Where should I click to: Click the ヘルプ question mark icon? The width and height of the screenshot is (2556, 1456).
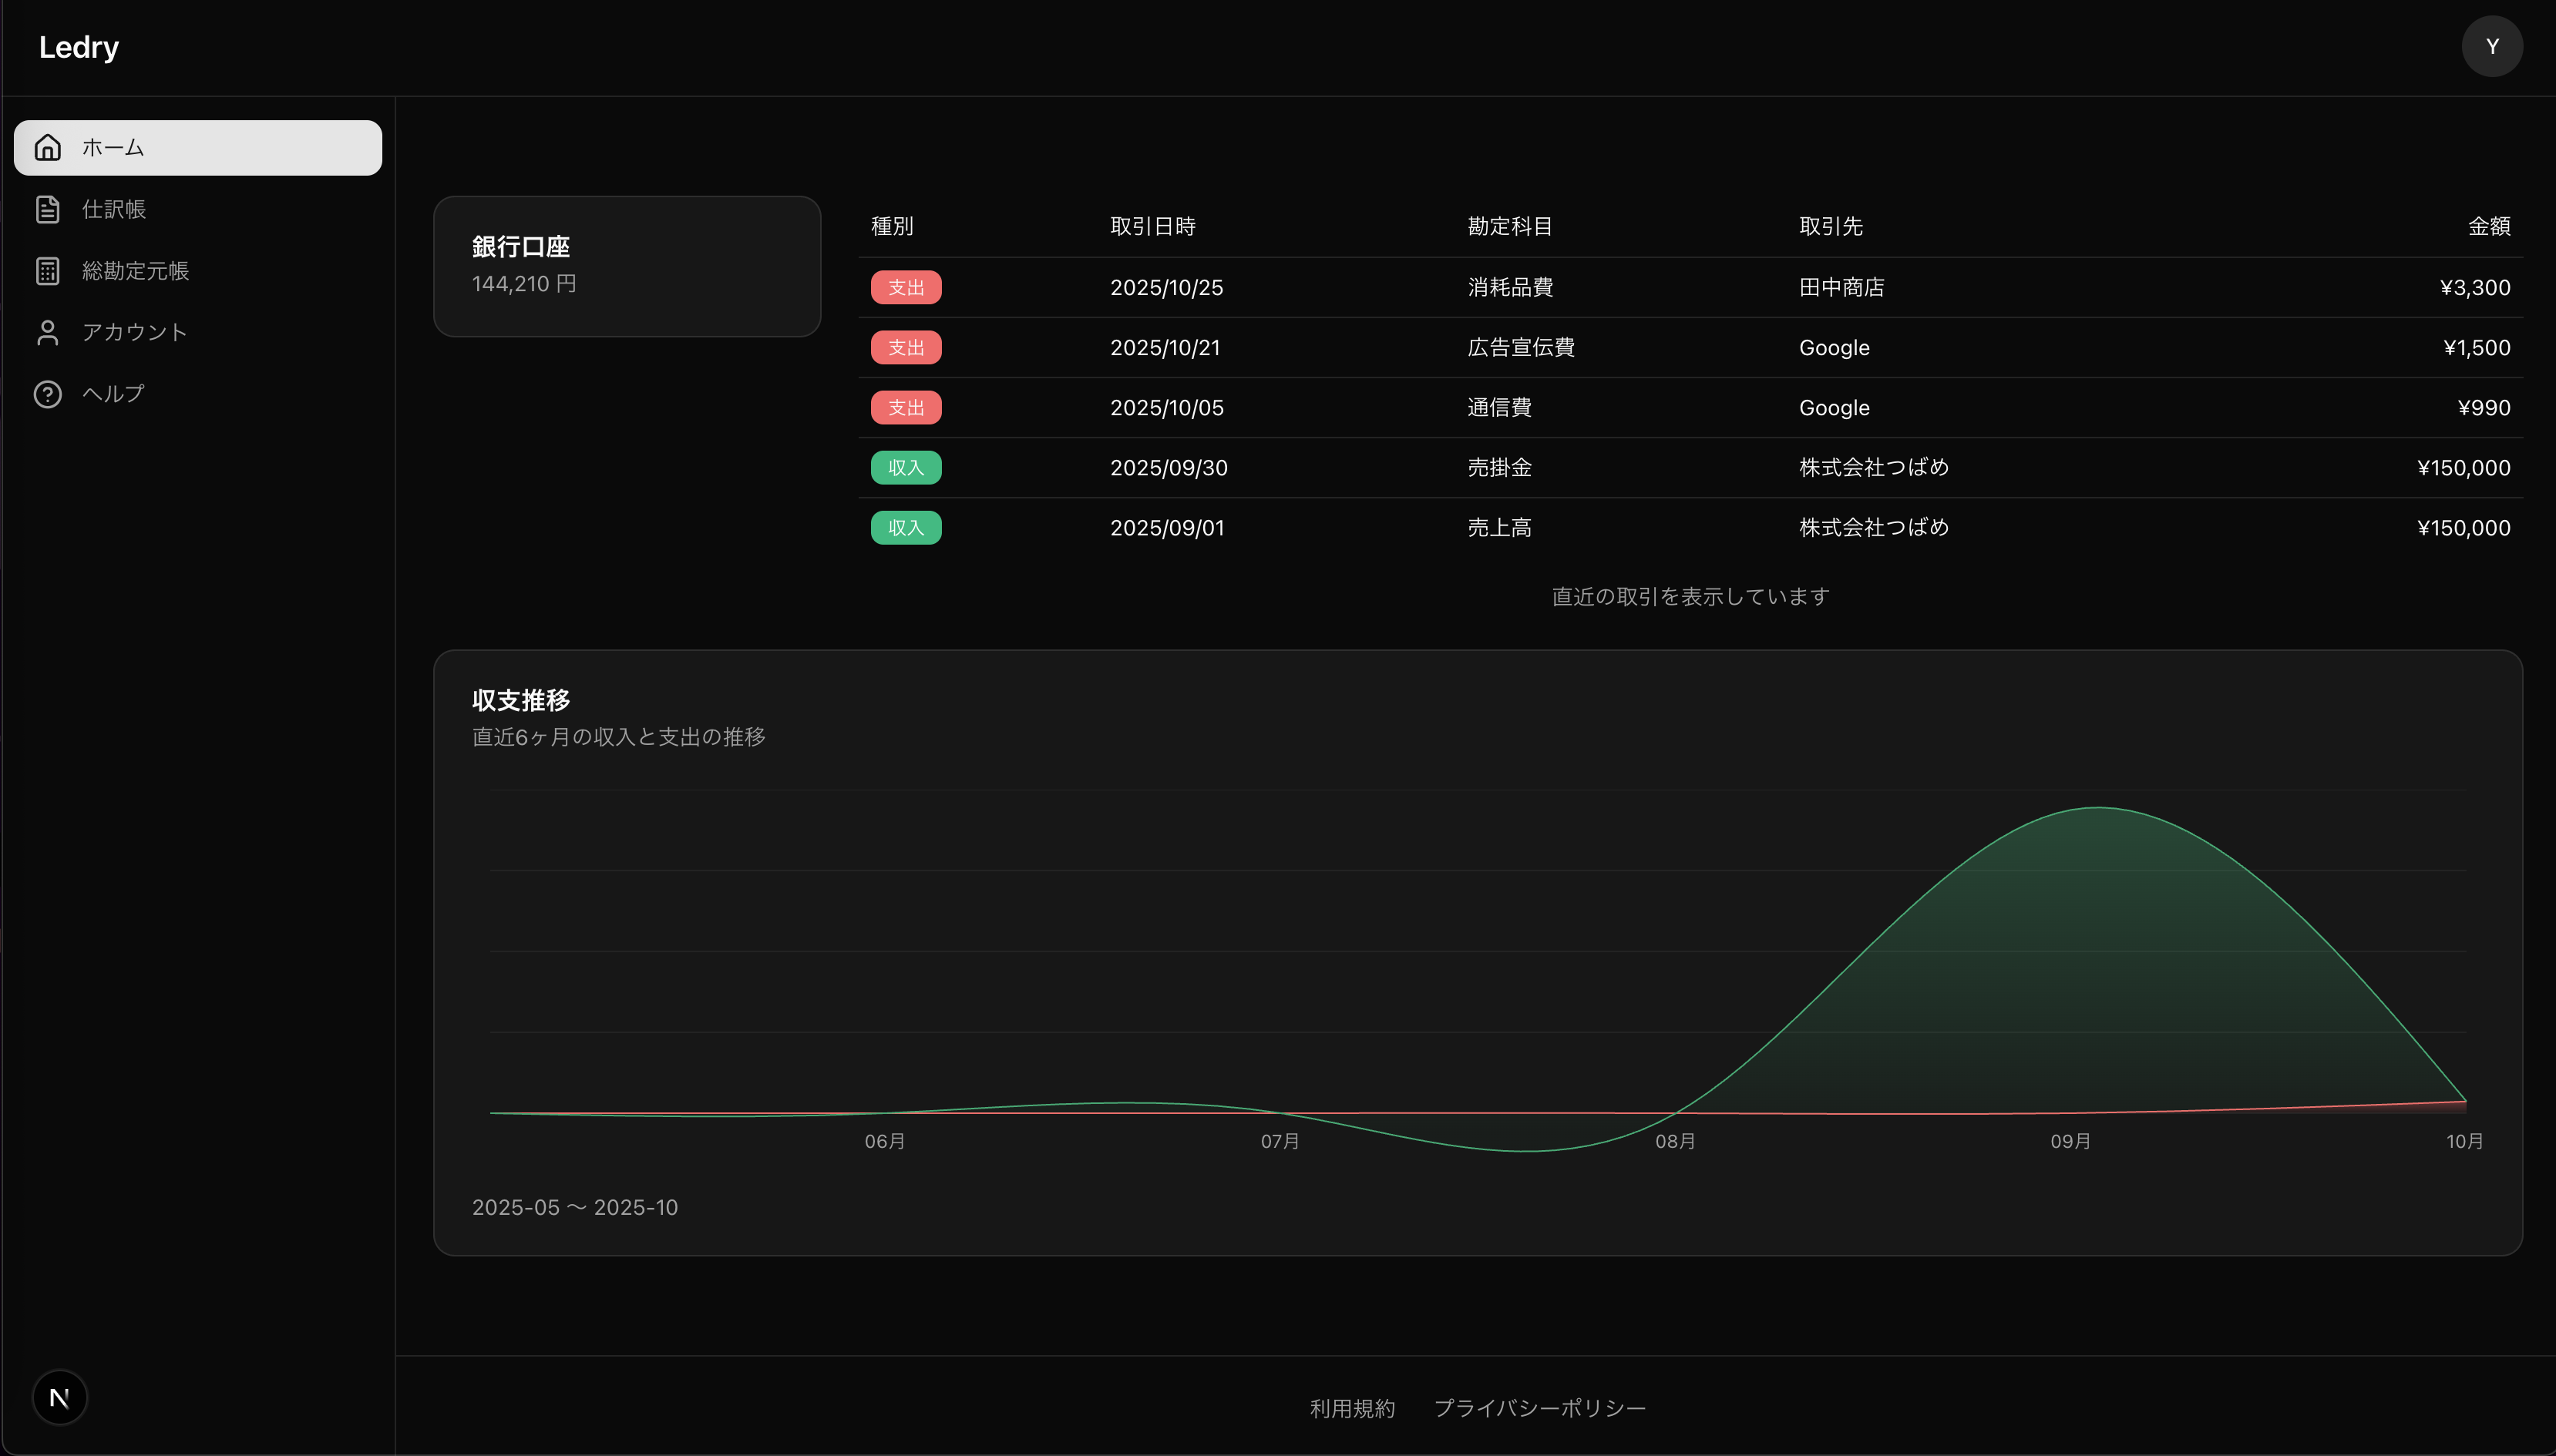pyautogui.click(x=47, y=394)
